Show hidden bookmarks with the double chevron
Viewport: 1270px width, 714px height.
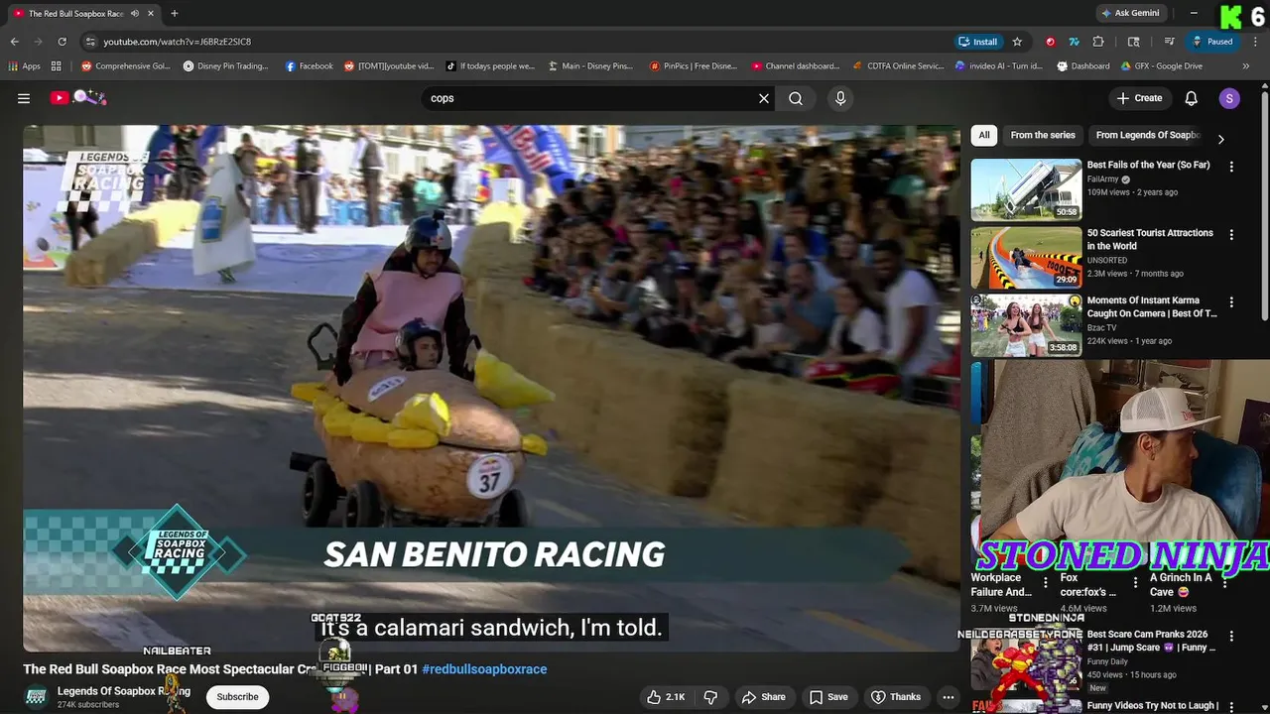tap(1246, 66)
